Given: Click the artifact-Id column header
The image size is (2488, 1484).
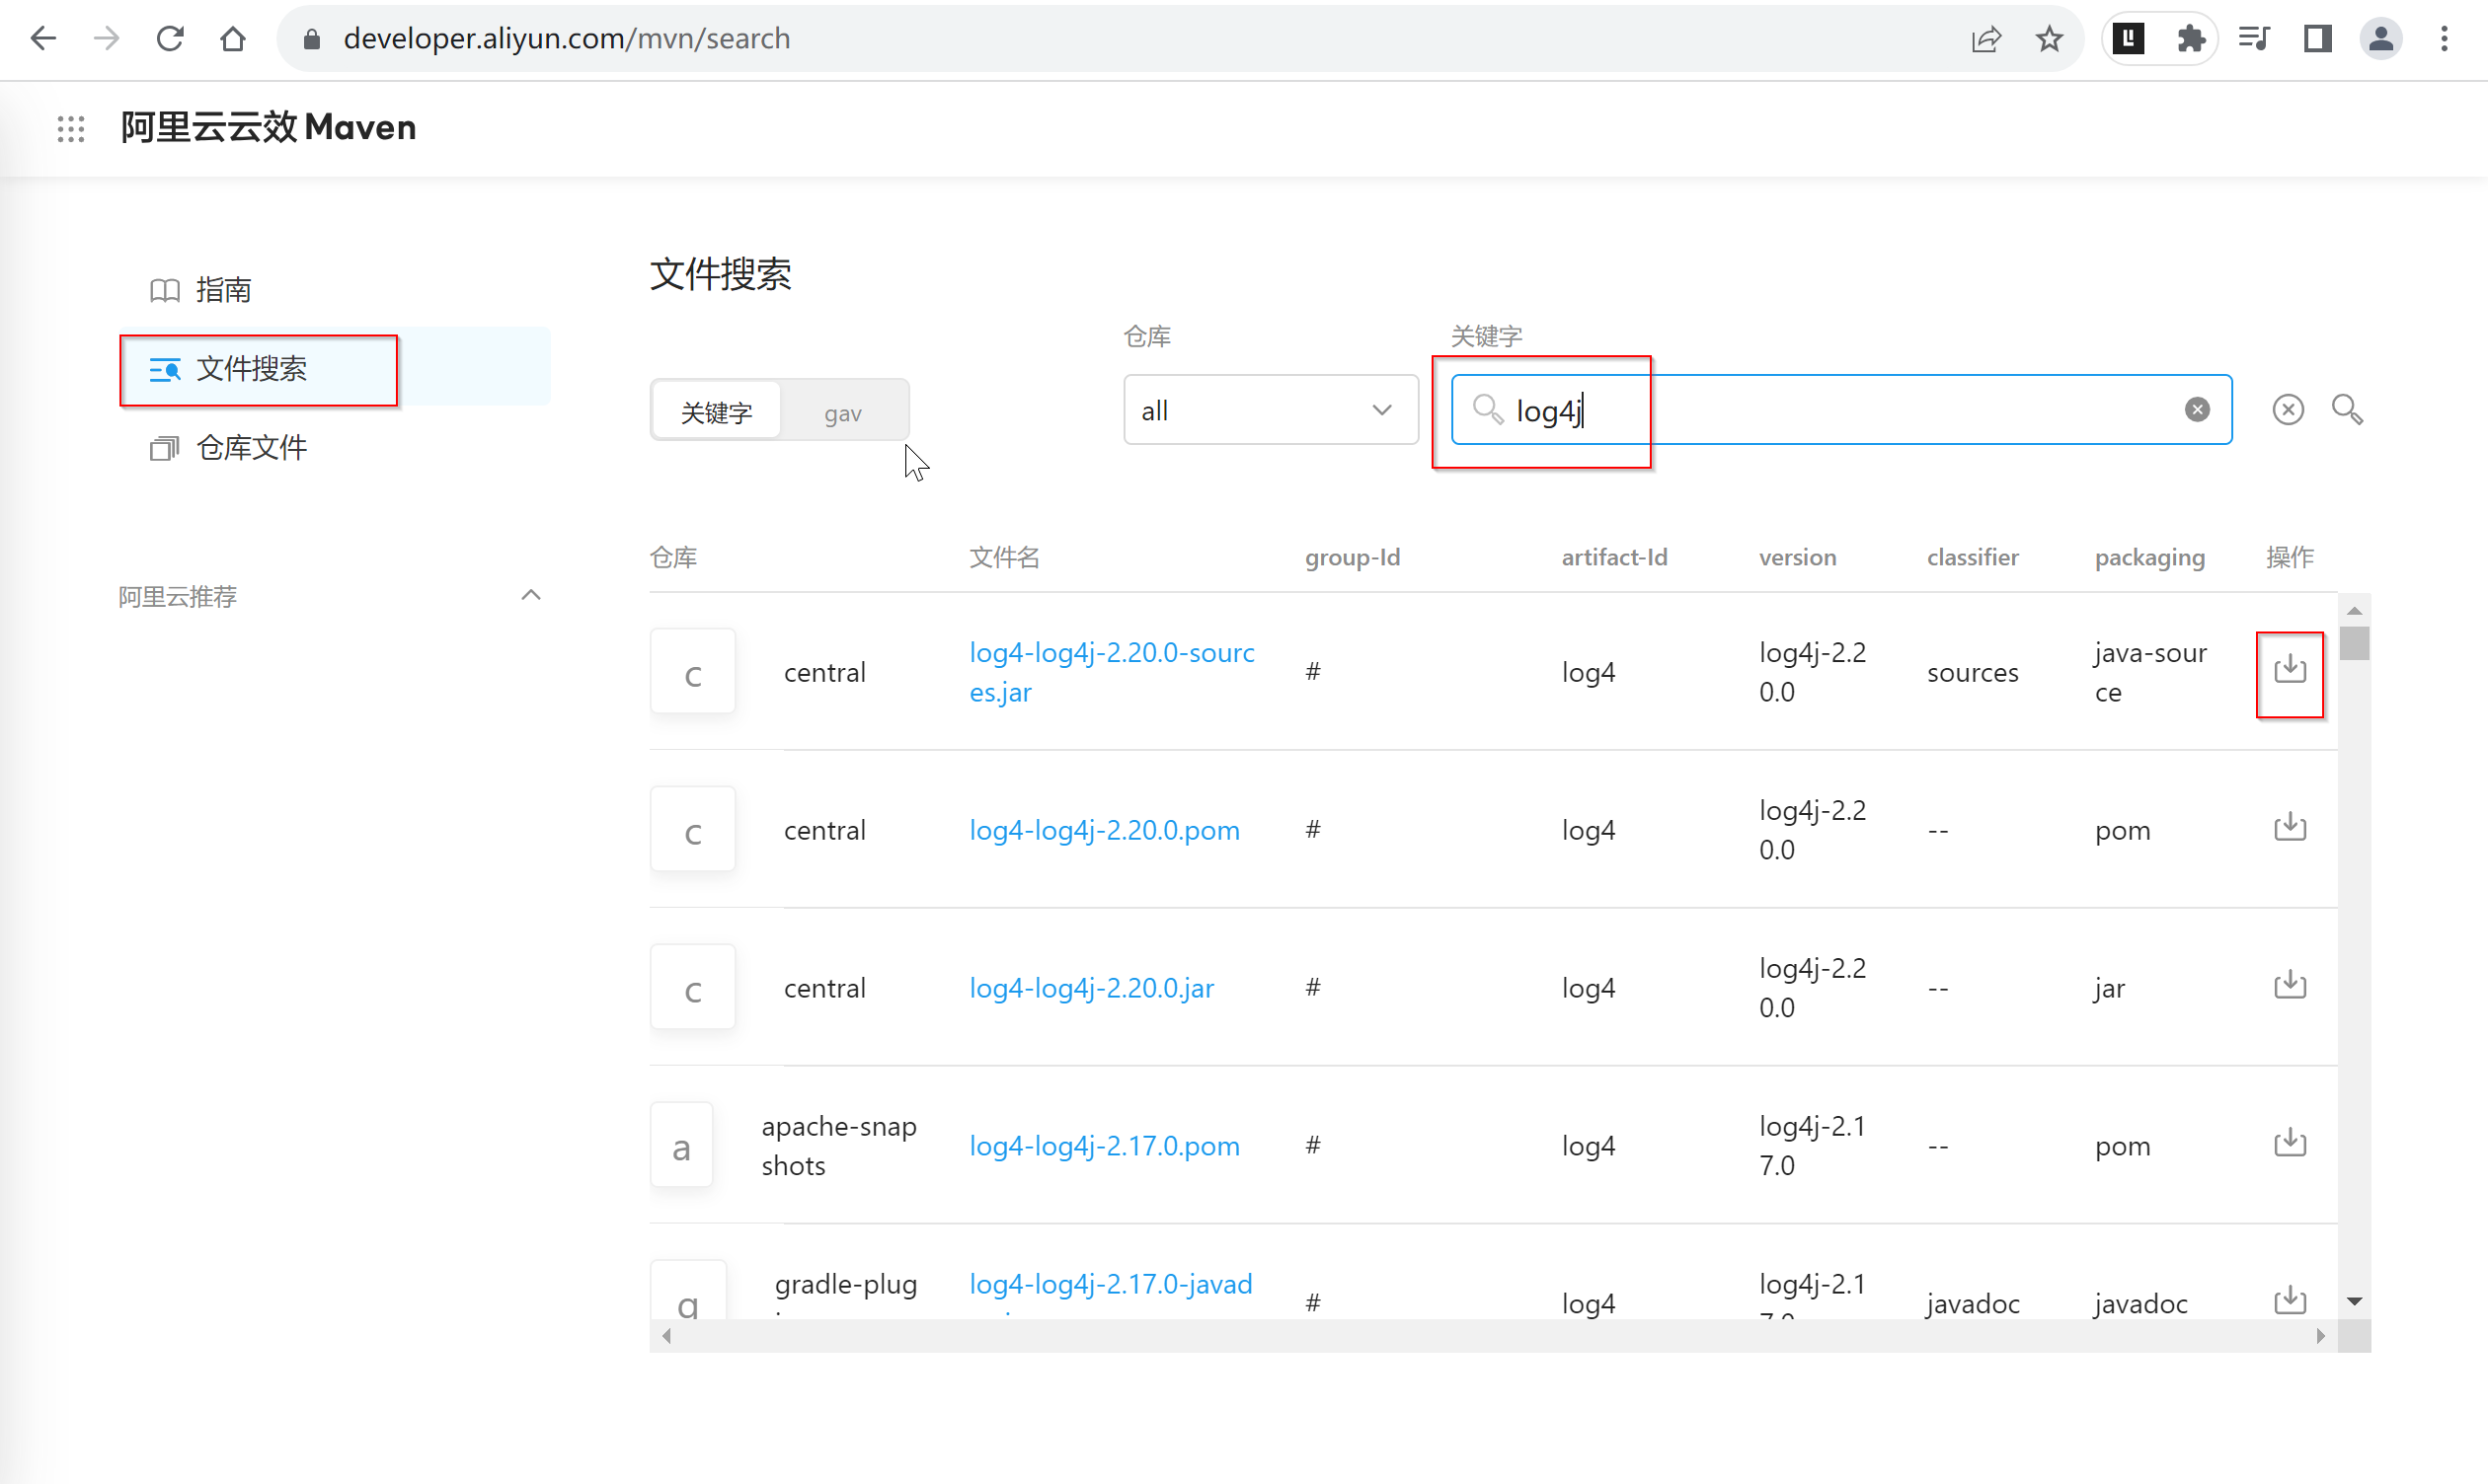Looking at the screenshot, I should coord(1613,557).
